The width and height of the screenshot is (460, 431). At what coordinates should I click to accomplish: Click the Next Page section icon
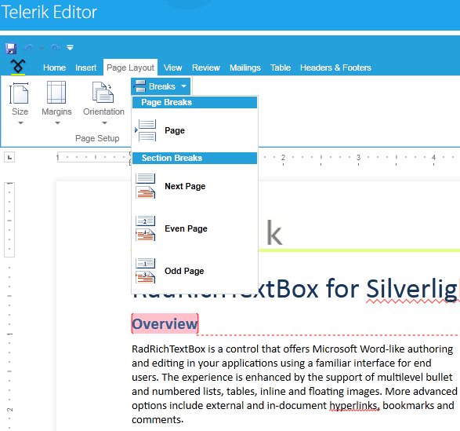(146, 186)
